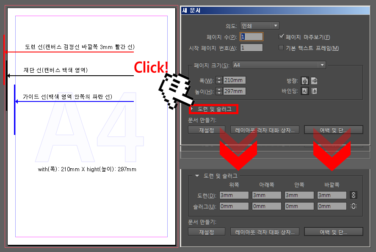Choose right-to-left binding icon
The image size is (376, 252).
coord(314,91)
